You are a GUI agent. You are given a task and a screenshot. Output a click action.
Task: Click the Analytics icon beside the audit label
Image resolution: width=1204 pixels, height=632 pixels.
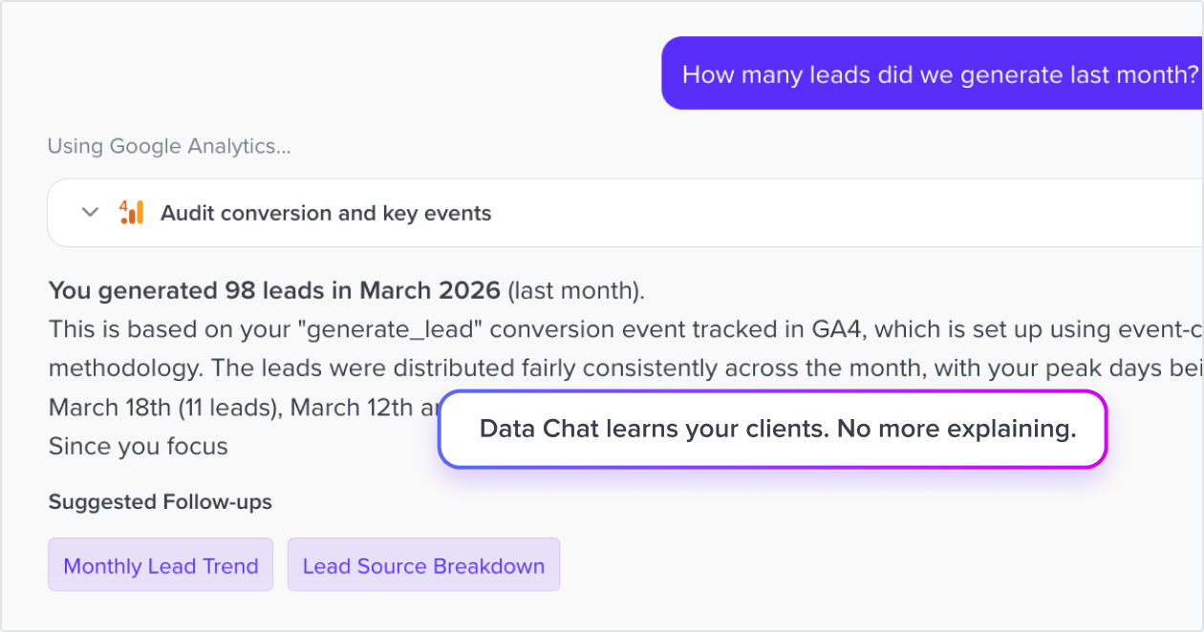(133, 212)
